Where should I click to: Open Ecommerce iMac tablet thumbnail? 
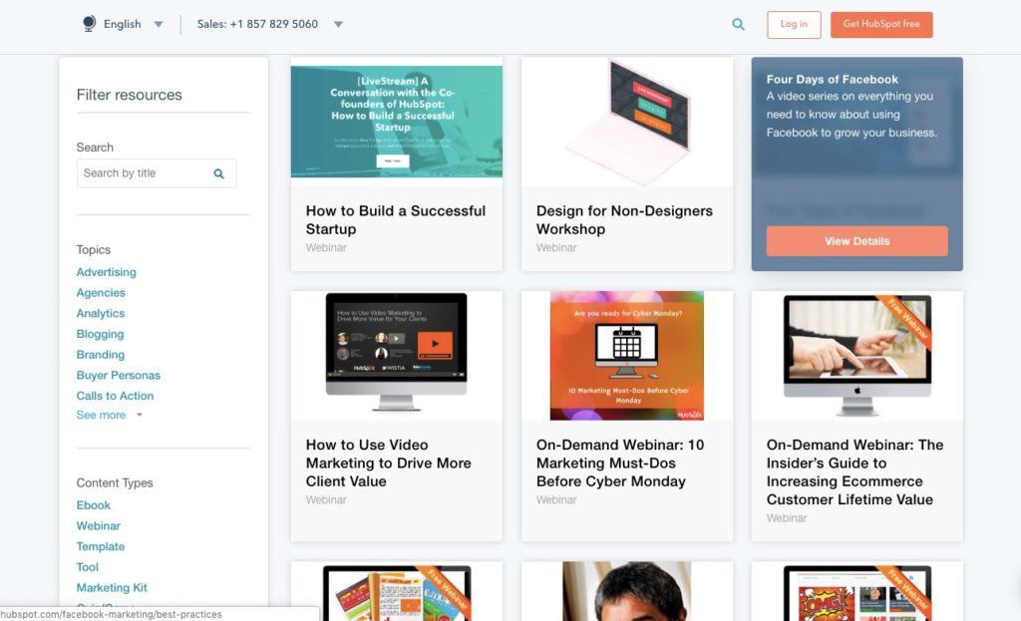point(856,356)
